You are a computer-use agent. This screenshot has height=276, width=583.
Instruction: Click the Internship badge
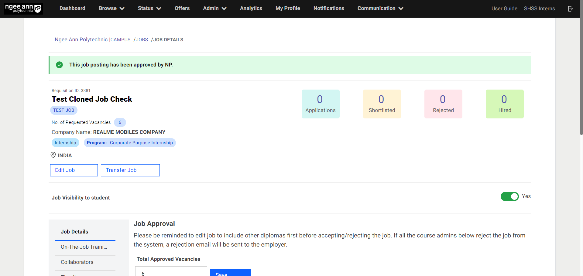pos(65,142)
